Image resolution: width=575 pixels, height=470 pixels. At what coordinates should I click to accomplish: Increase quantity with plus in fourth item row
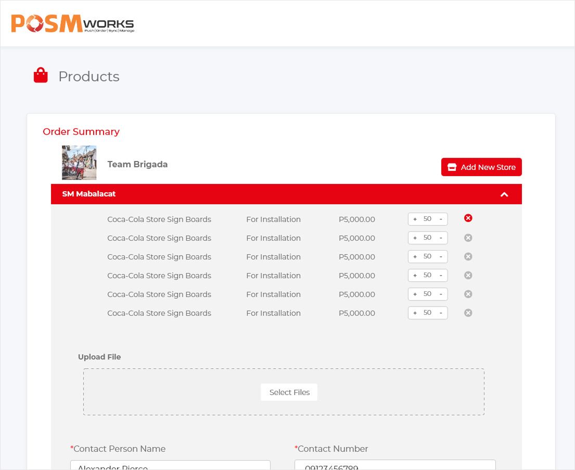(415, 276)
